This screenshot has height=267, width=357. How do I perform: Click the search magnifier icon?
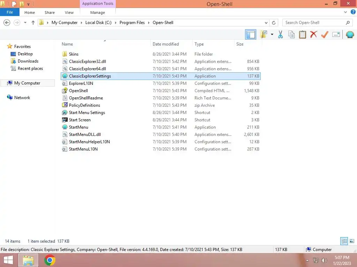pos(348,23)
